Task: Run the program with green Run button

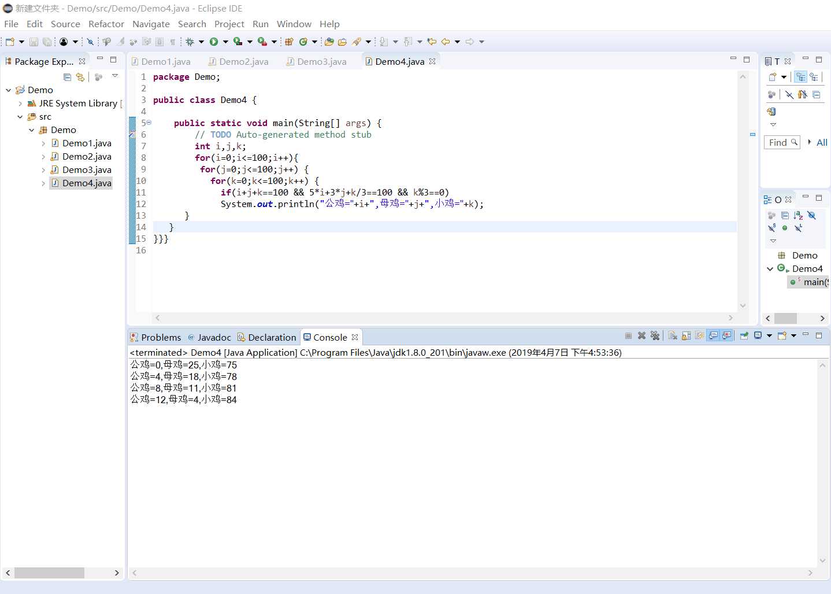Action: click(214, 42)
